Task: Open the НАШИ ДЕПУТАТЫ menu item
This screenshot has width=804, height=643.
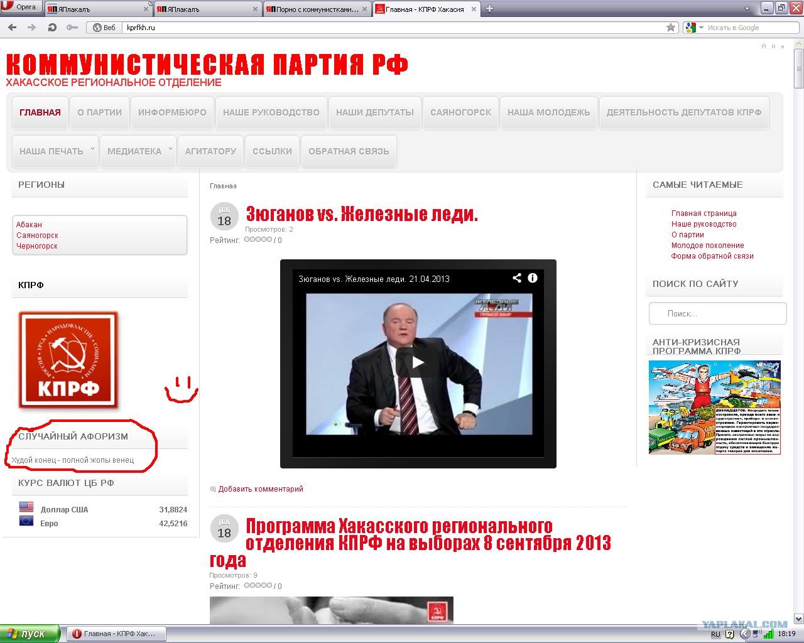Action: click(x=375, y=112)
